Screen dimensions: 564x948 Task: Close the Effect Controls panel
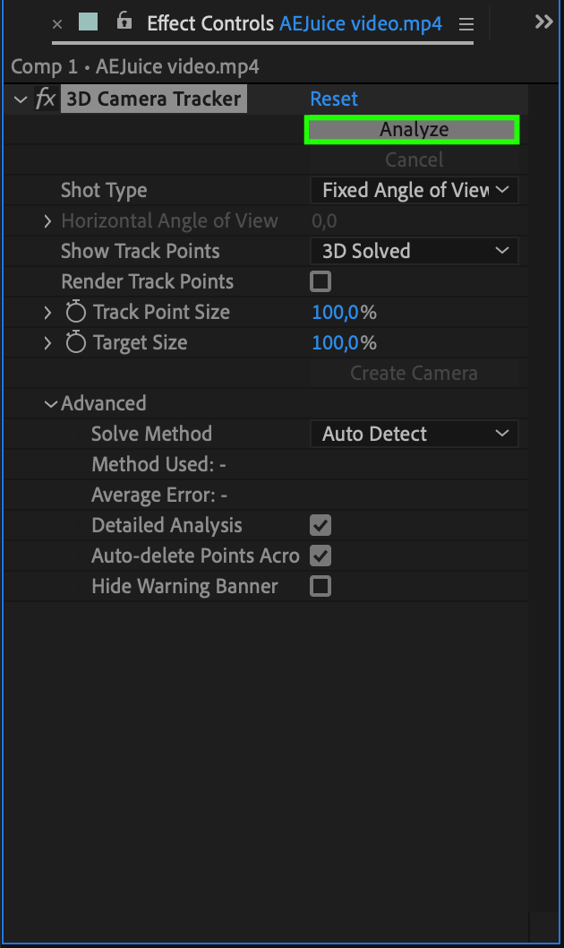pyautogui.click(x=57, y=24)
